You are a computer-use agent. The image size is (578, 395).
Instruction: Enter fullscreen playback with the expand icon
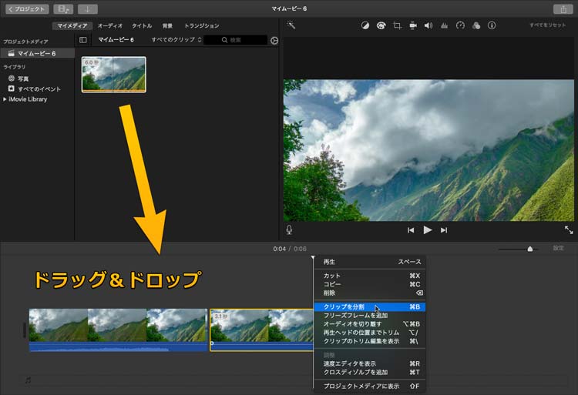point(569,230)
